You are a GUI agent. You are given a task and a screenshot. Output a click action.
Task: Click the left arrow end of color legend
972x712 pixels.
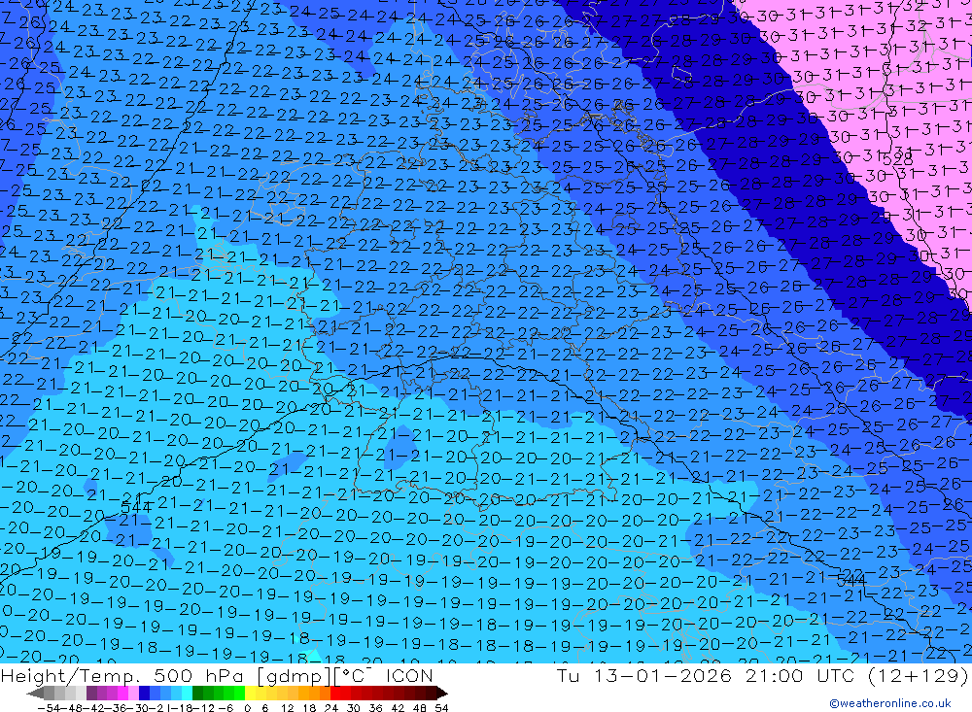pyautogui.click(x=35, y=693)
